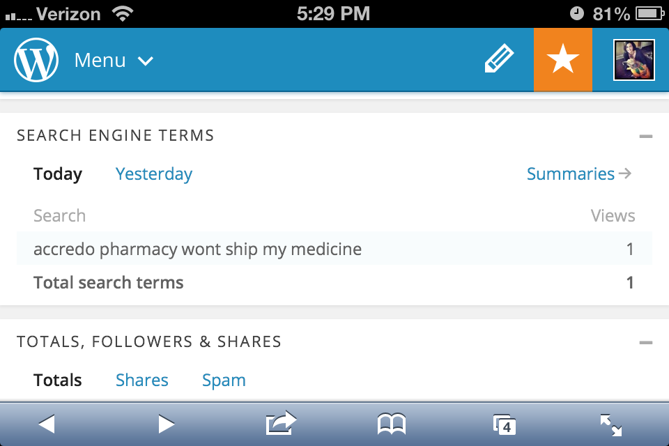Go back with the Safari back arrow

pos(47,424)
